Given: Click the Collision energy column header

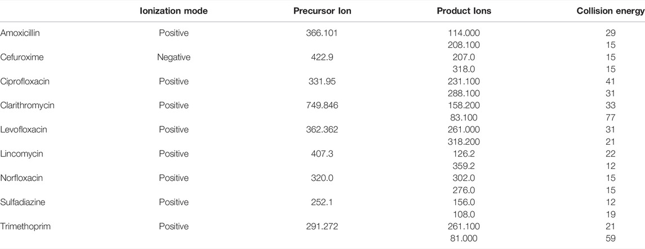Looking at the screenshot, I should [611, 11].
